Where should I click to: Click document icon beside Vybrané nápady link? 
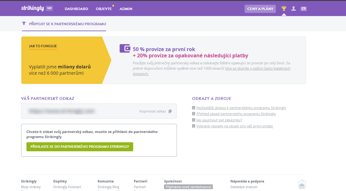click(194, 126)
